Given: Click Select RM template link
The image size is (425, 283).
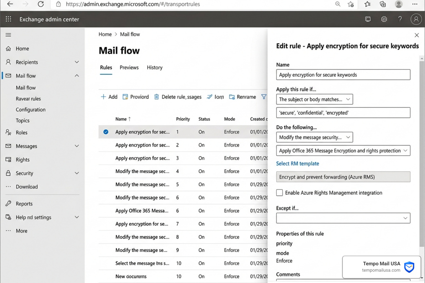Looking at the screenshot, I should click(297, 164).
